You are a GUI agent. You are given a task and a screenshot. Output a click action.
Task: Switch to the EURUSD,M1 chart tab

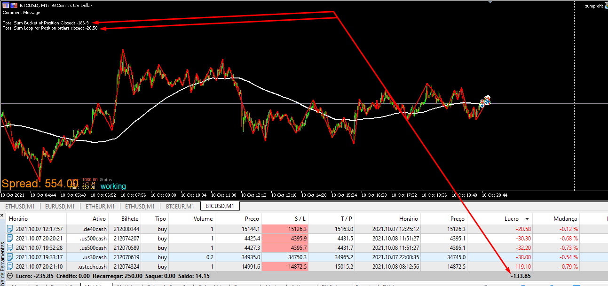pyautogui.click(x=60, y=206)
